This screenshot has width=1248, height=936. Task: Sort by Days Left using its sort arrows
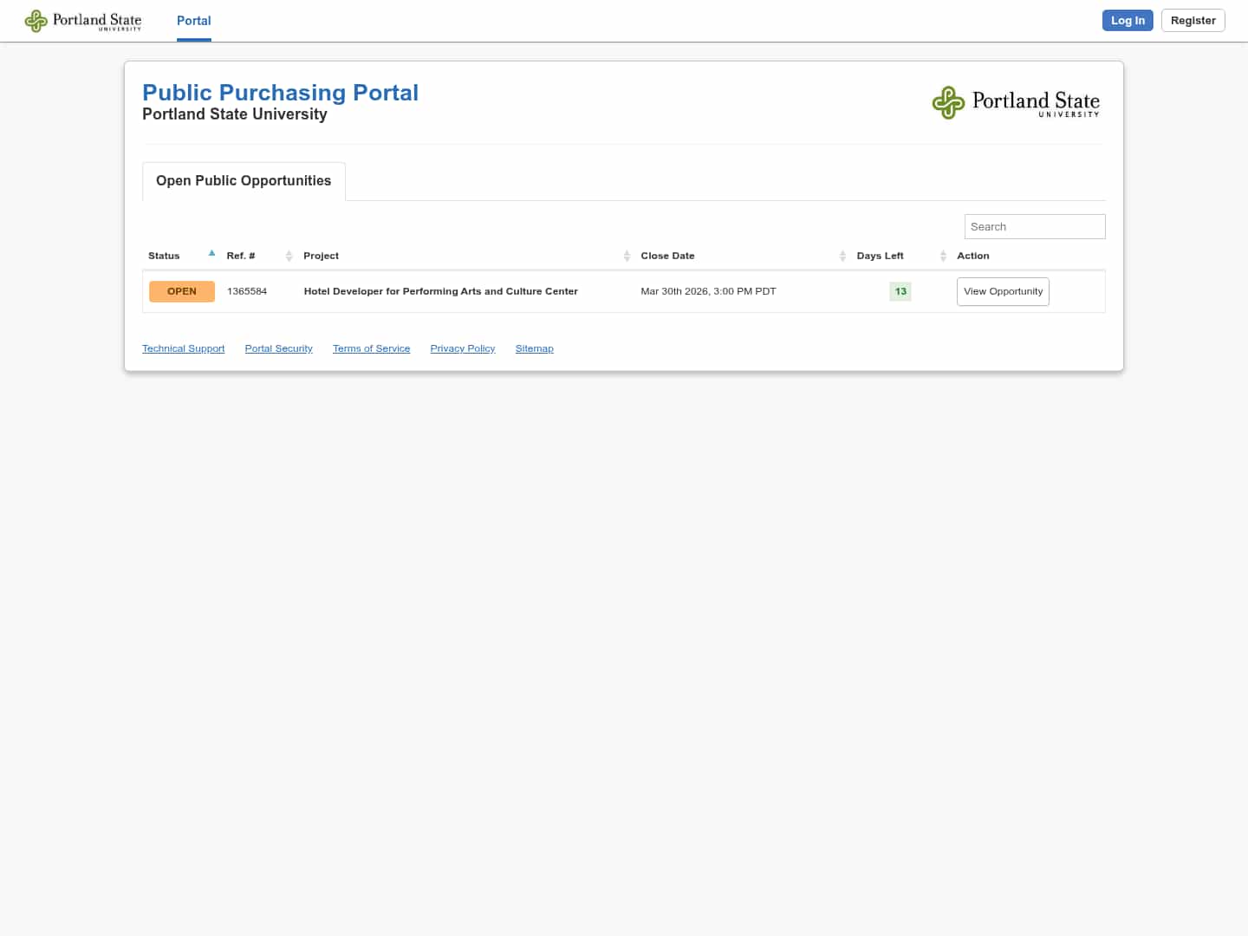point(943,256)
